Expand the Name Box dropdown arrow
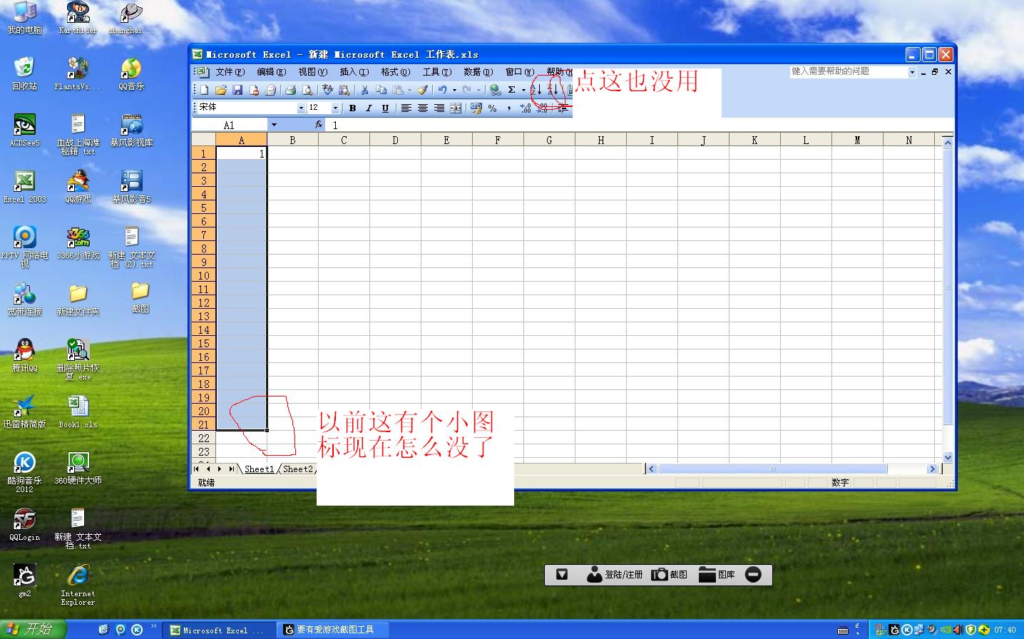 (274, 125)
